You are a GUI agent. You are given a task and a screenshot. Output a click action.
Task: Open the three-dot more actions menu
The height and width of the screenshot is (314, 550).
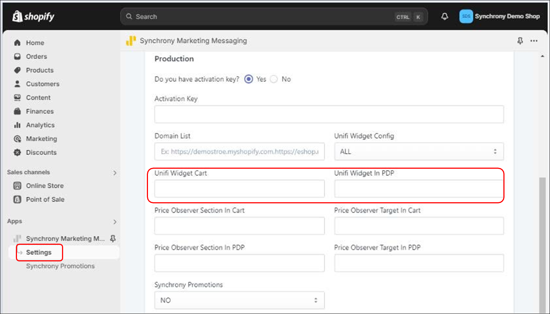tap(534, 41)
